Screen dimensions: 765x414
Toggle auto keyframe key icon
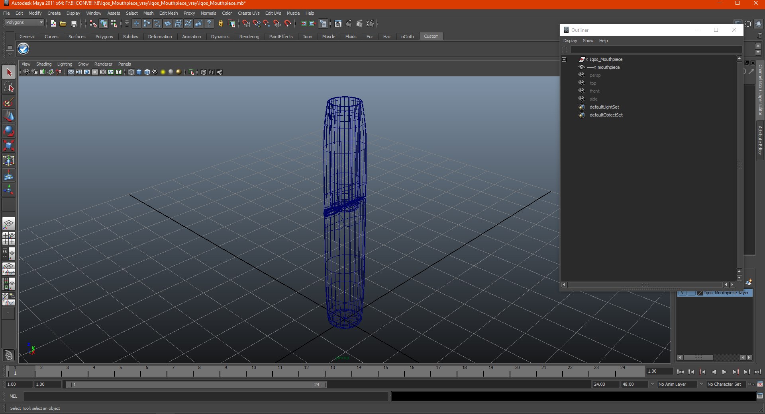(x=751, y=384)
